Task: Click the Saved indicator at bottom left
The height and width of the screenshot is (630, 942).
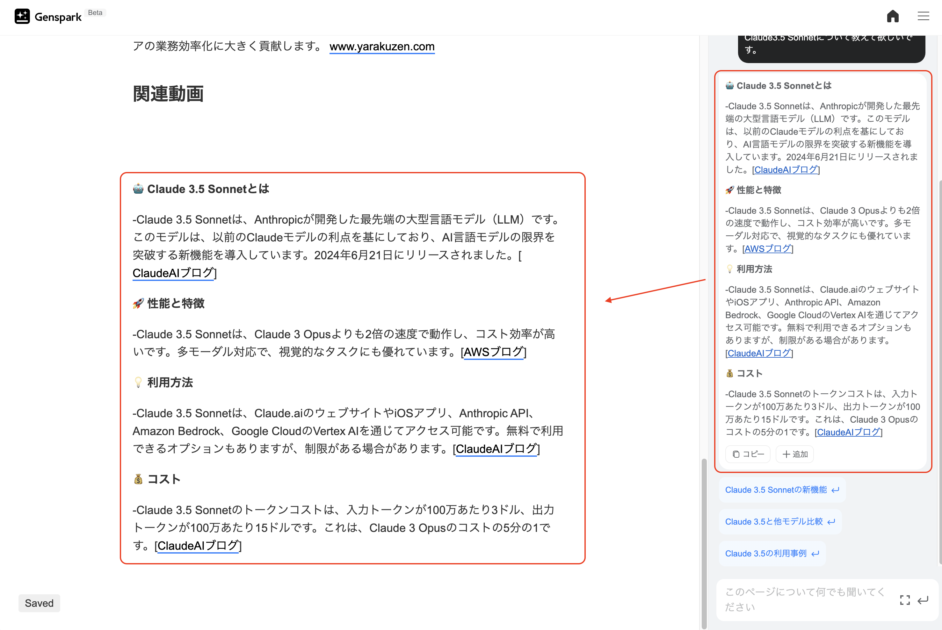Action: (x=39, y=603)
